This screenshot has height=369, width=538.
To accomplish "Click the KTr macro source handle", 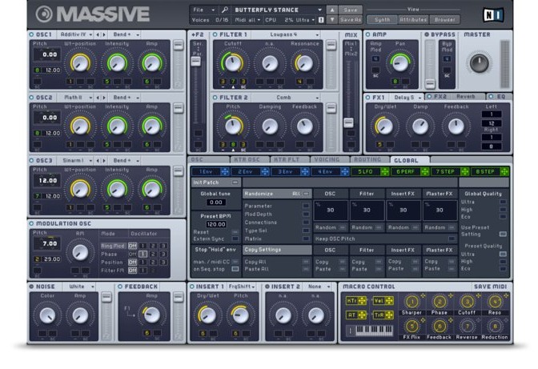I will click(x=362, y=301).
